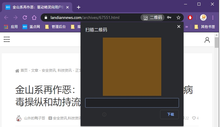Screen dimensions: 220x127
Task: Click the QR code image area
Action: pyautogui.click(x=132, y=67)
